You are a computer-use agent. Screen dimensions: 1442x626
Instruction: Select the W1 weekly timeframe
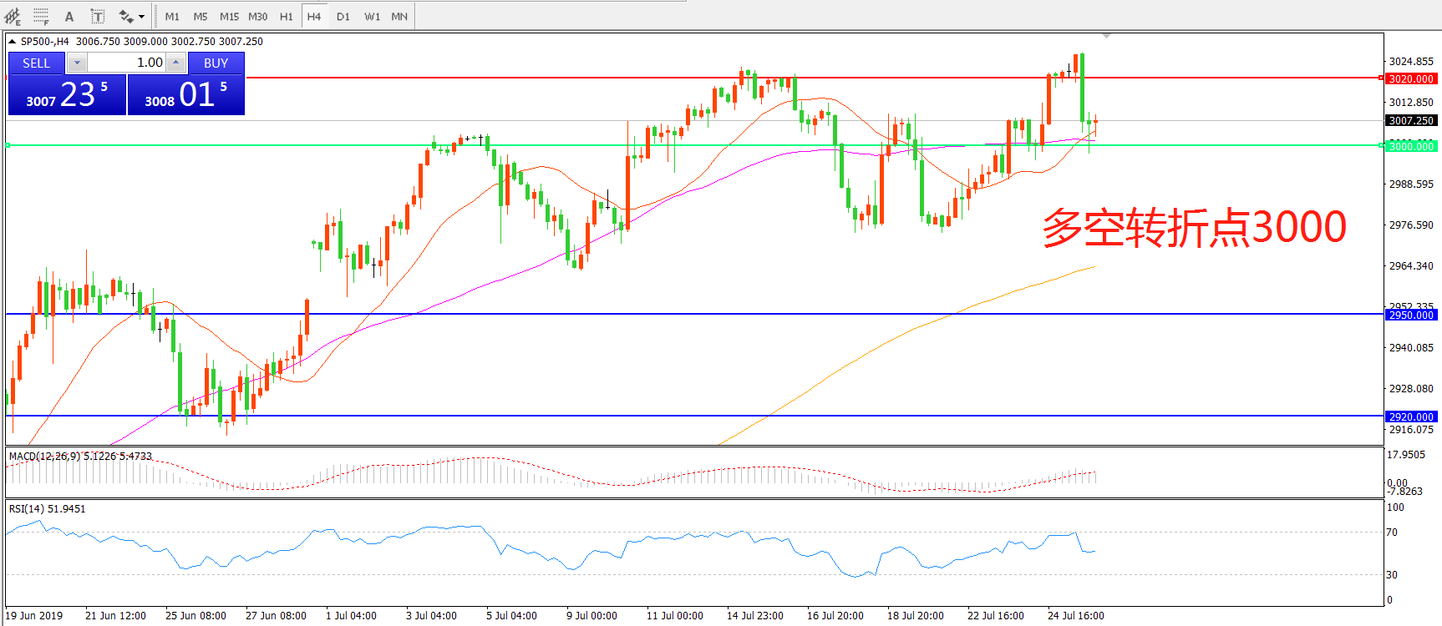pyautogui.click(x=372, y=16)
